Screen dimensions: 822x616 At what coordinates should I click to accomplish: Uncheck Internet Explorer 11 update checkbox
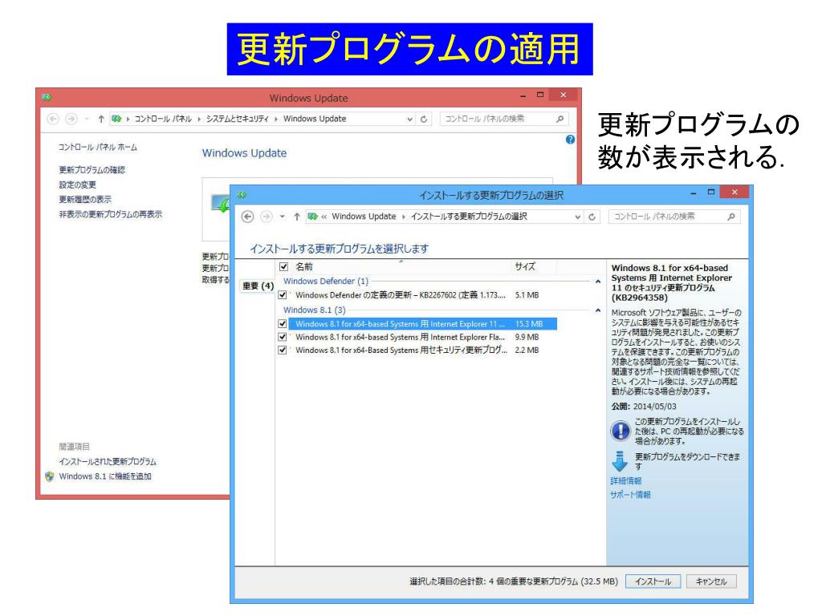(283, 324)
